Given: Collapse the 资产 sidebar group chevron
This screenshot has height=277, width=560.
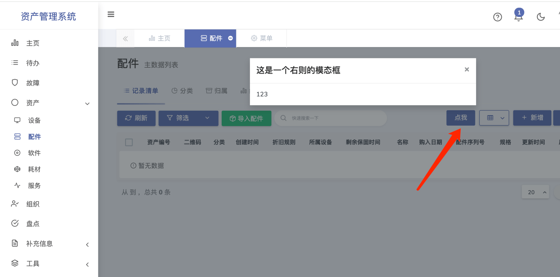Looking at the screenshot, I should (87, 104).
